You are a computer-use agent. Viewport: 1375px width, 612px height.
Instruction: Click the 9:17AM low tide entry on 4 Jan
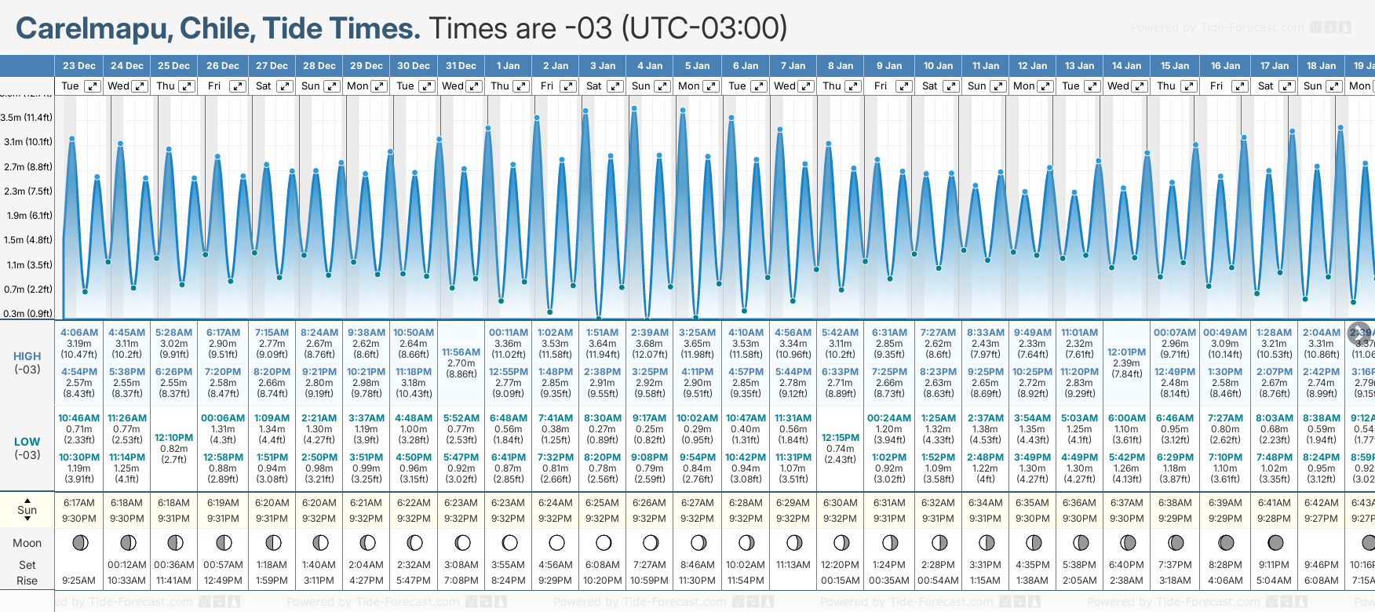point(650,418)
